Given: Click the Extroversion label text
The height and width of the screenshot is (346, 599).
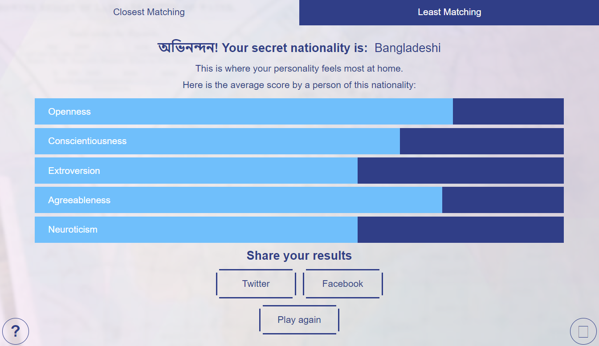Looking at the screenshot, I should [74, 171].
